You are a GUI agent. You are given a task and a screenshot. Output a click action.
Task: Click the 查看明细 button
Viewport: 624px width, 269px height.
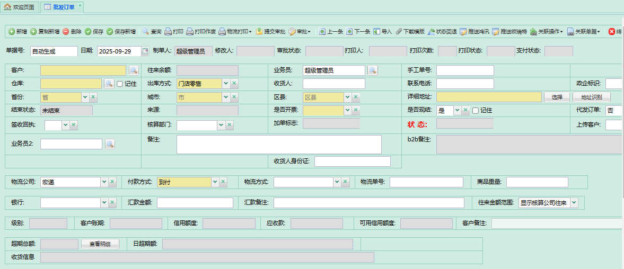click(100, 244)
